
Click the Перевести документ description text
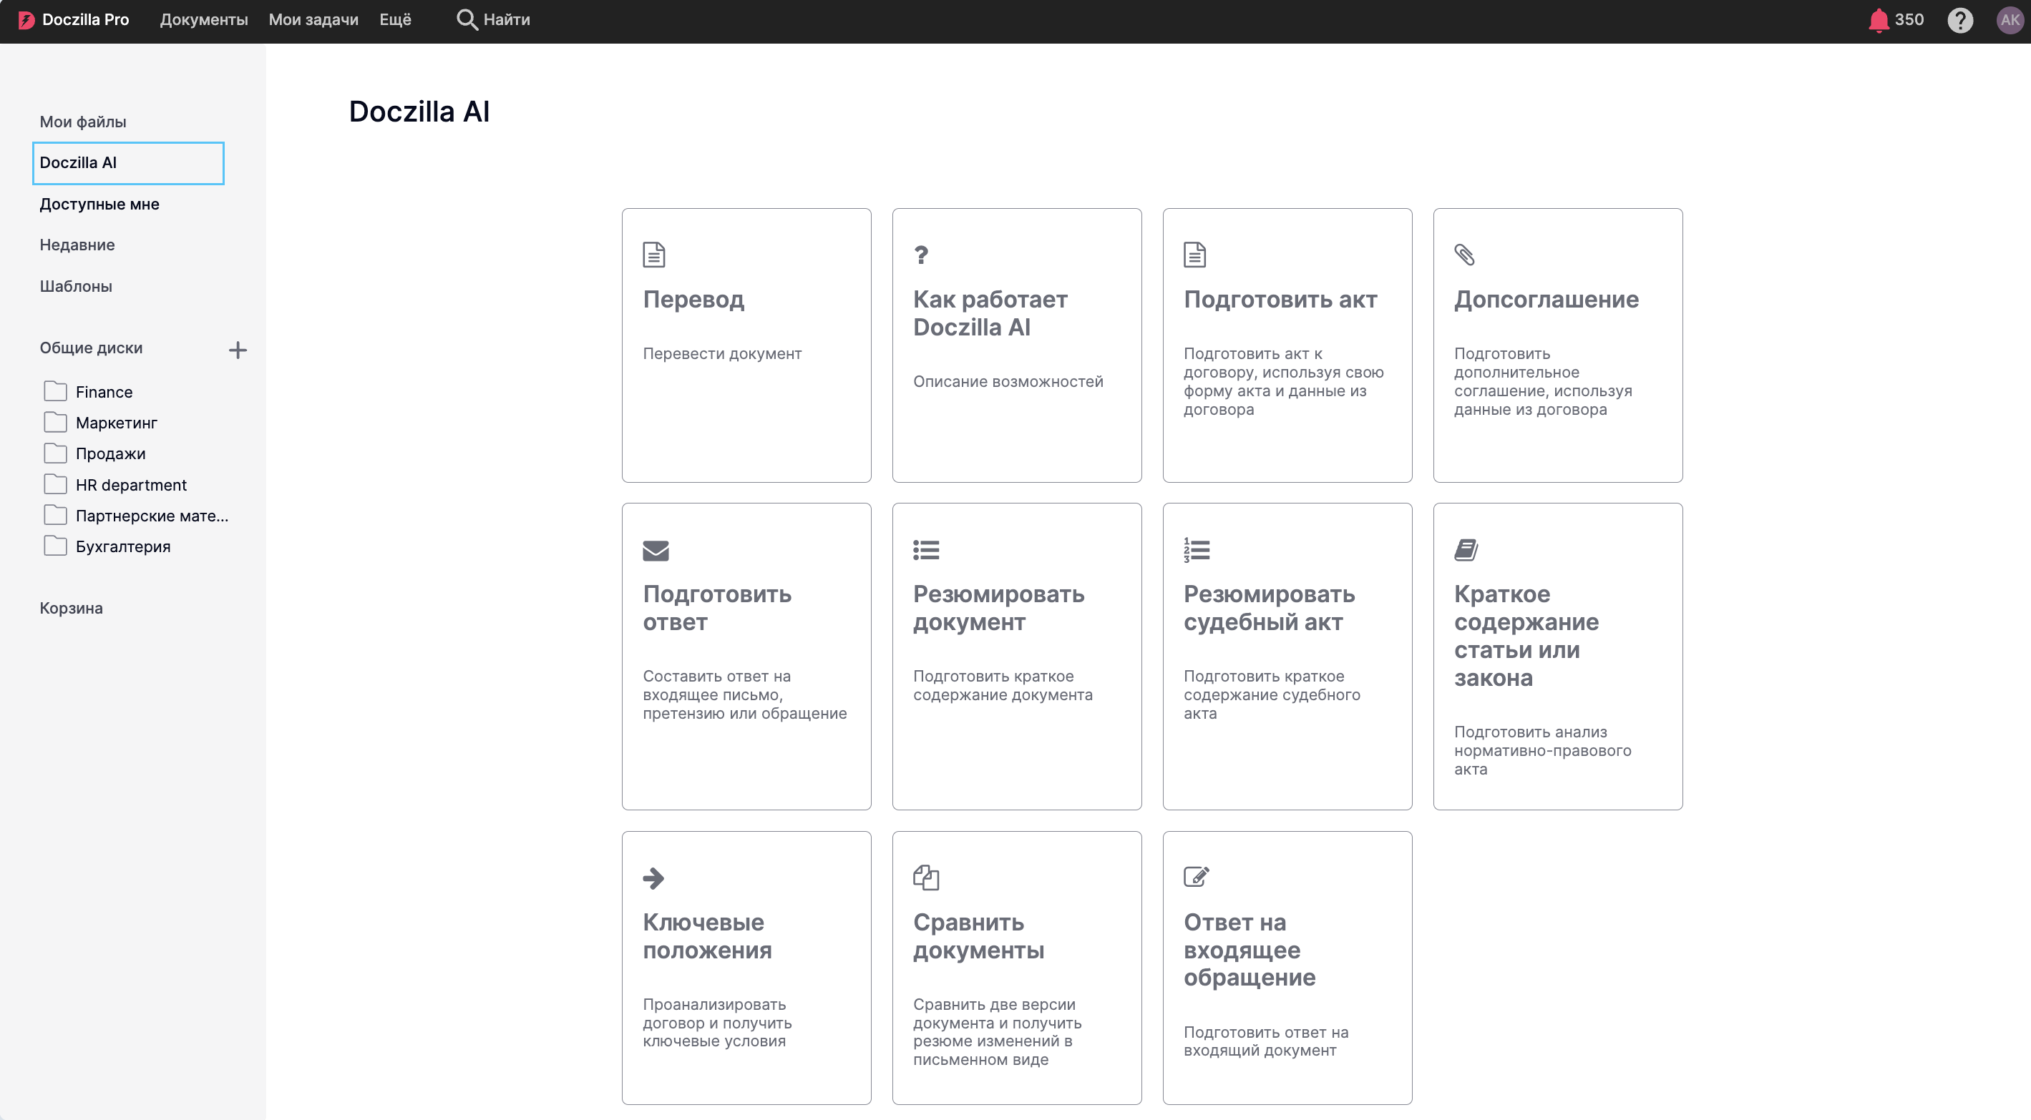pyautogui.click(x=721, y=354)
